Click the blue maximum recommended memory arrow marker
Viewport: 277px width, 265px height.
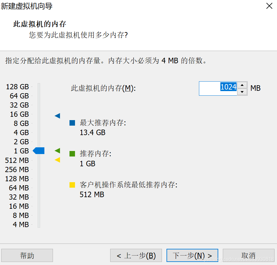pos(58,116)
